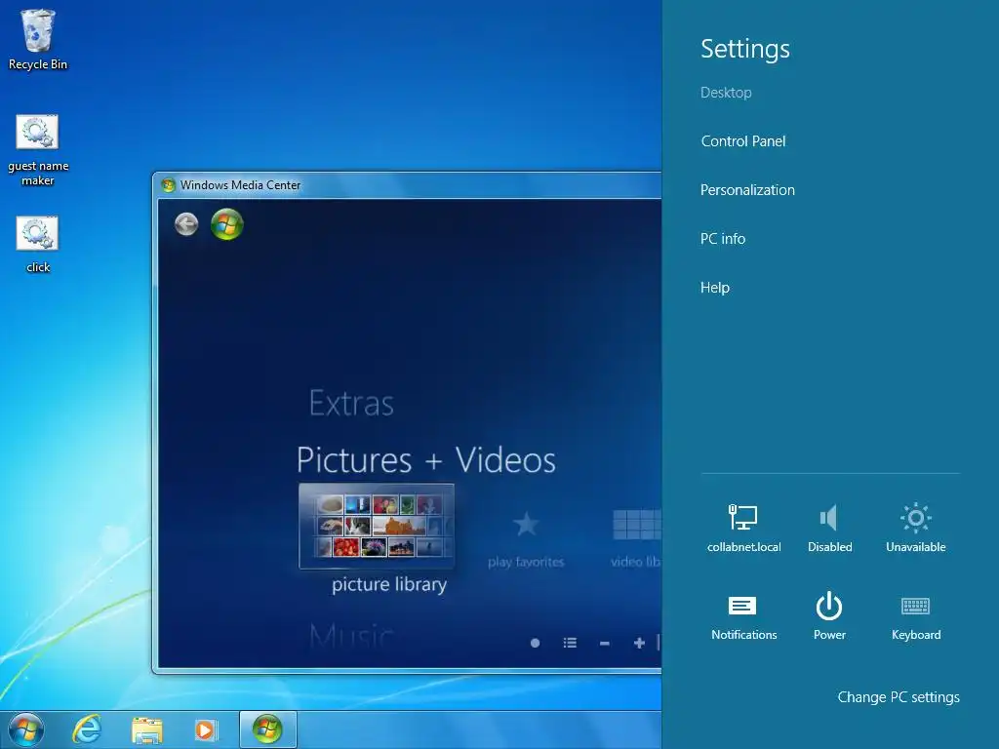Click the record dot in playback bar
Viewport: 999px width, 749px height.
point(536,643)
